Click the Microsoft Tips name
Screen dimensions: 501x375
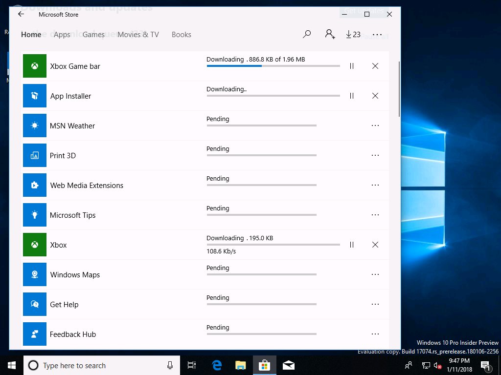[72, 215]
